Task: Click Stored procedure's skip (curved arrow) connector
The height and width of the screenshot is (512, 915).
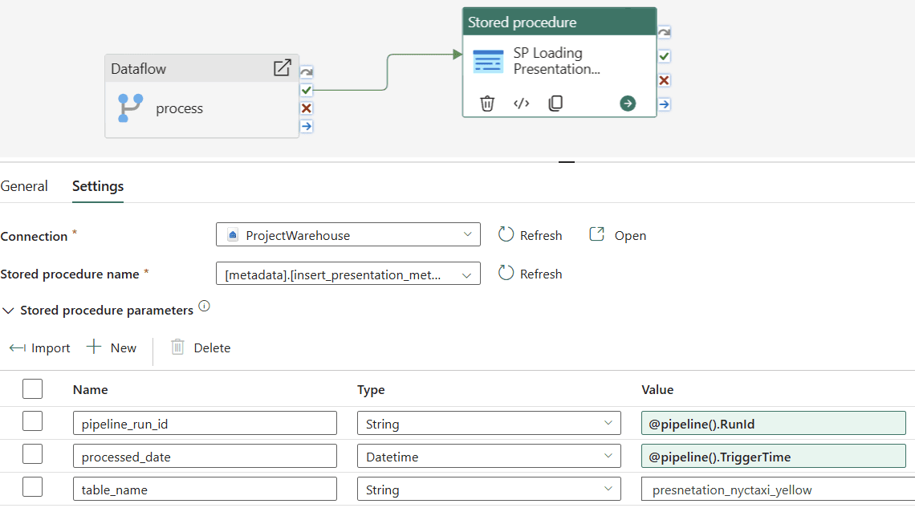Action: point(664,32)
